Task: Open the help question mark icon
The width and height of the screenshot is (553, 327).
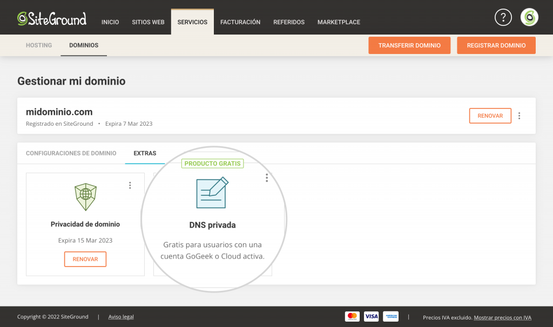Action: [503, 17]
